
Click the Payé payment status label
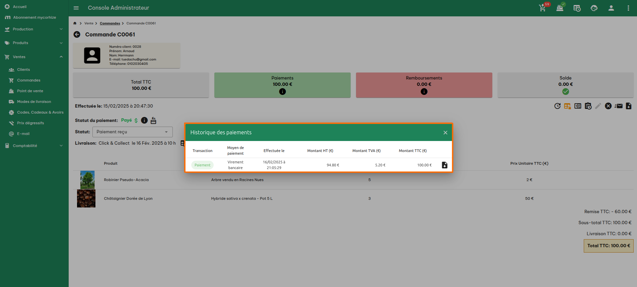click(x=126, y=120)
